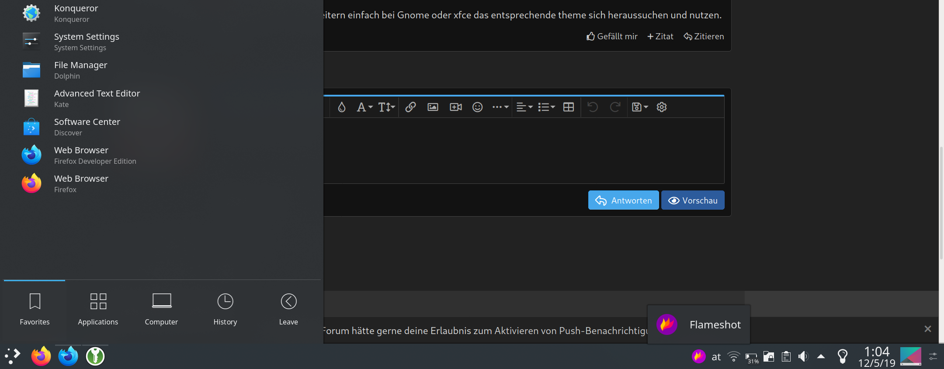Open the smilies emoji picker

478,107
